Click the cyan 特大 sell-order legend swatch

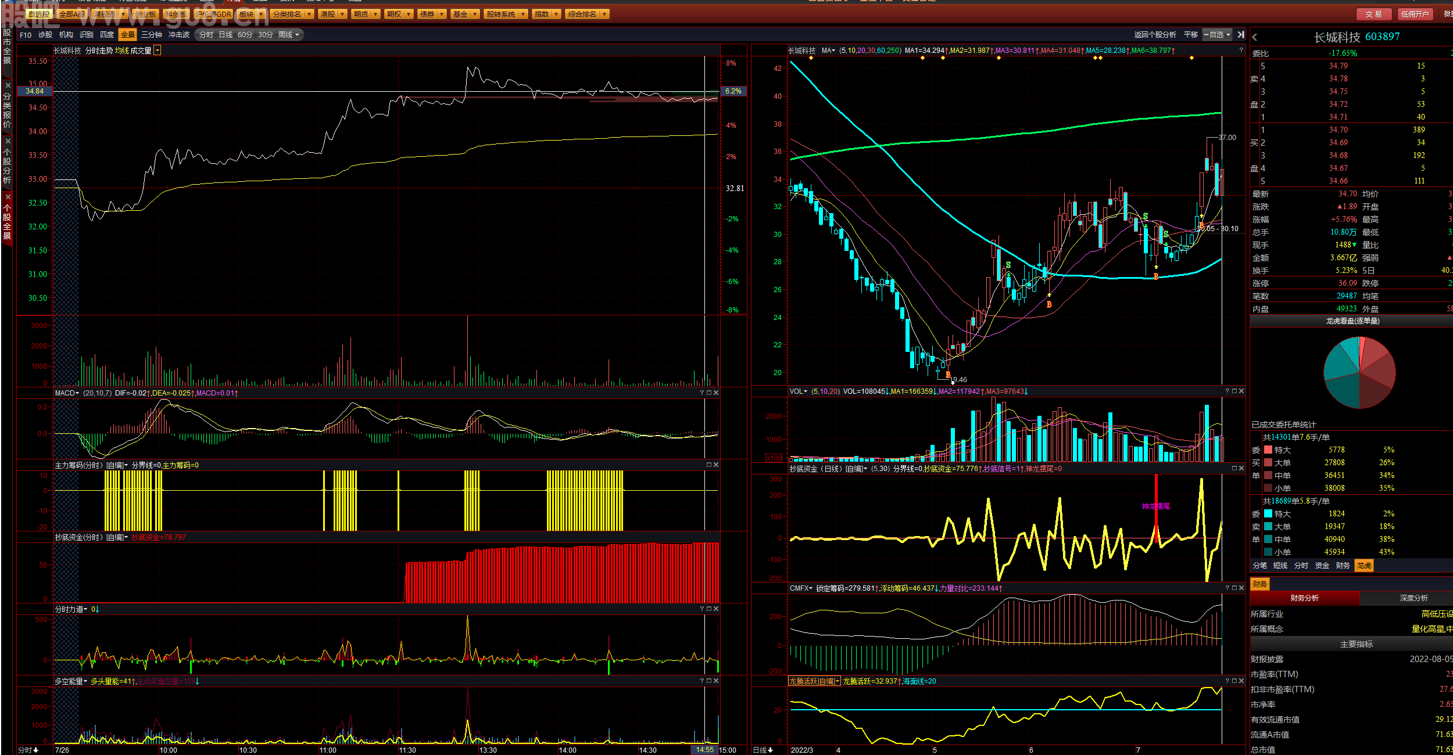point(1268,514)
